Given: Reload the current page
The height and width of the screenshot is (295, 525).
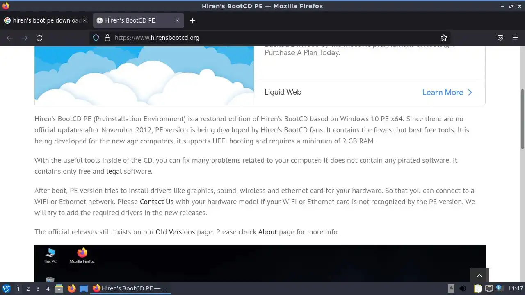Looking at the screenshot, I should (39, 38).
